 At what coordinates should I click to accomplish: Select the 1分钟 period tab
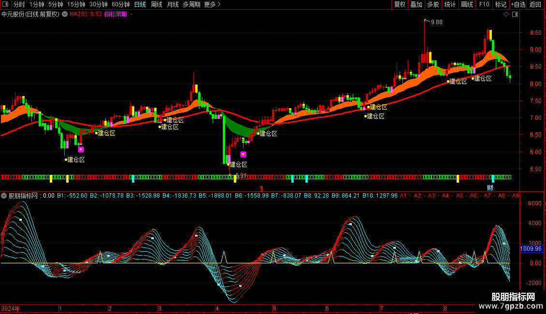point(37,4)
